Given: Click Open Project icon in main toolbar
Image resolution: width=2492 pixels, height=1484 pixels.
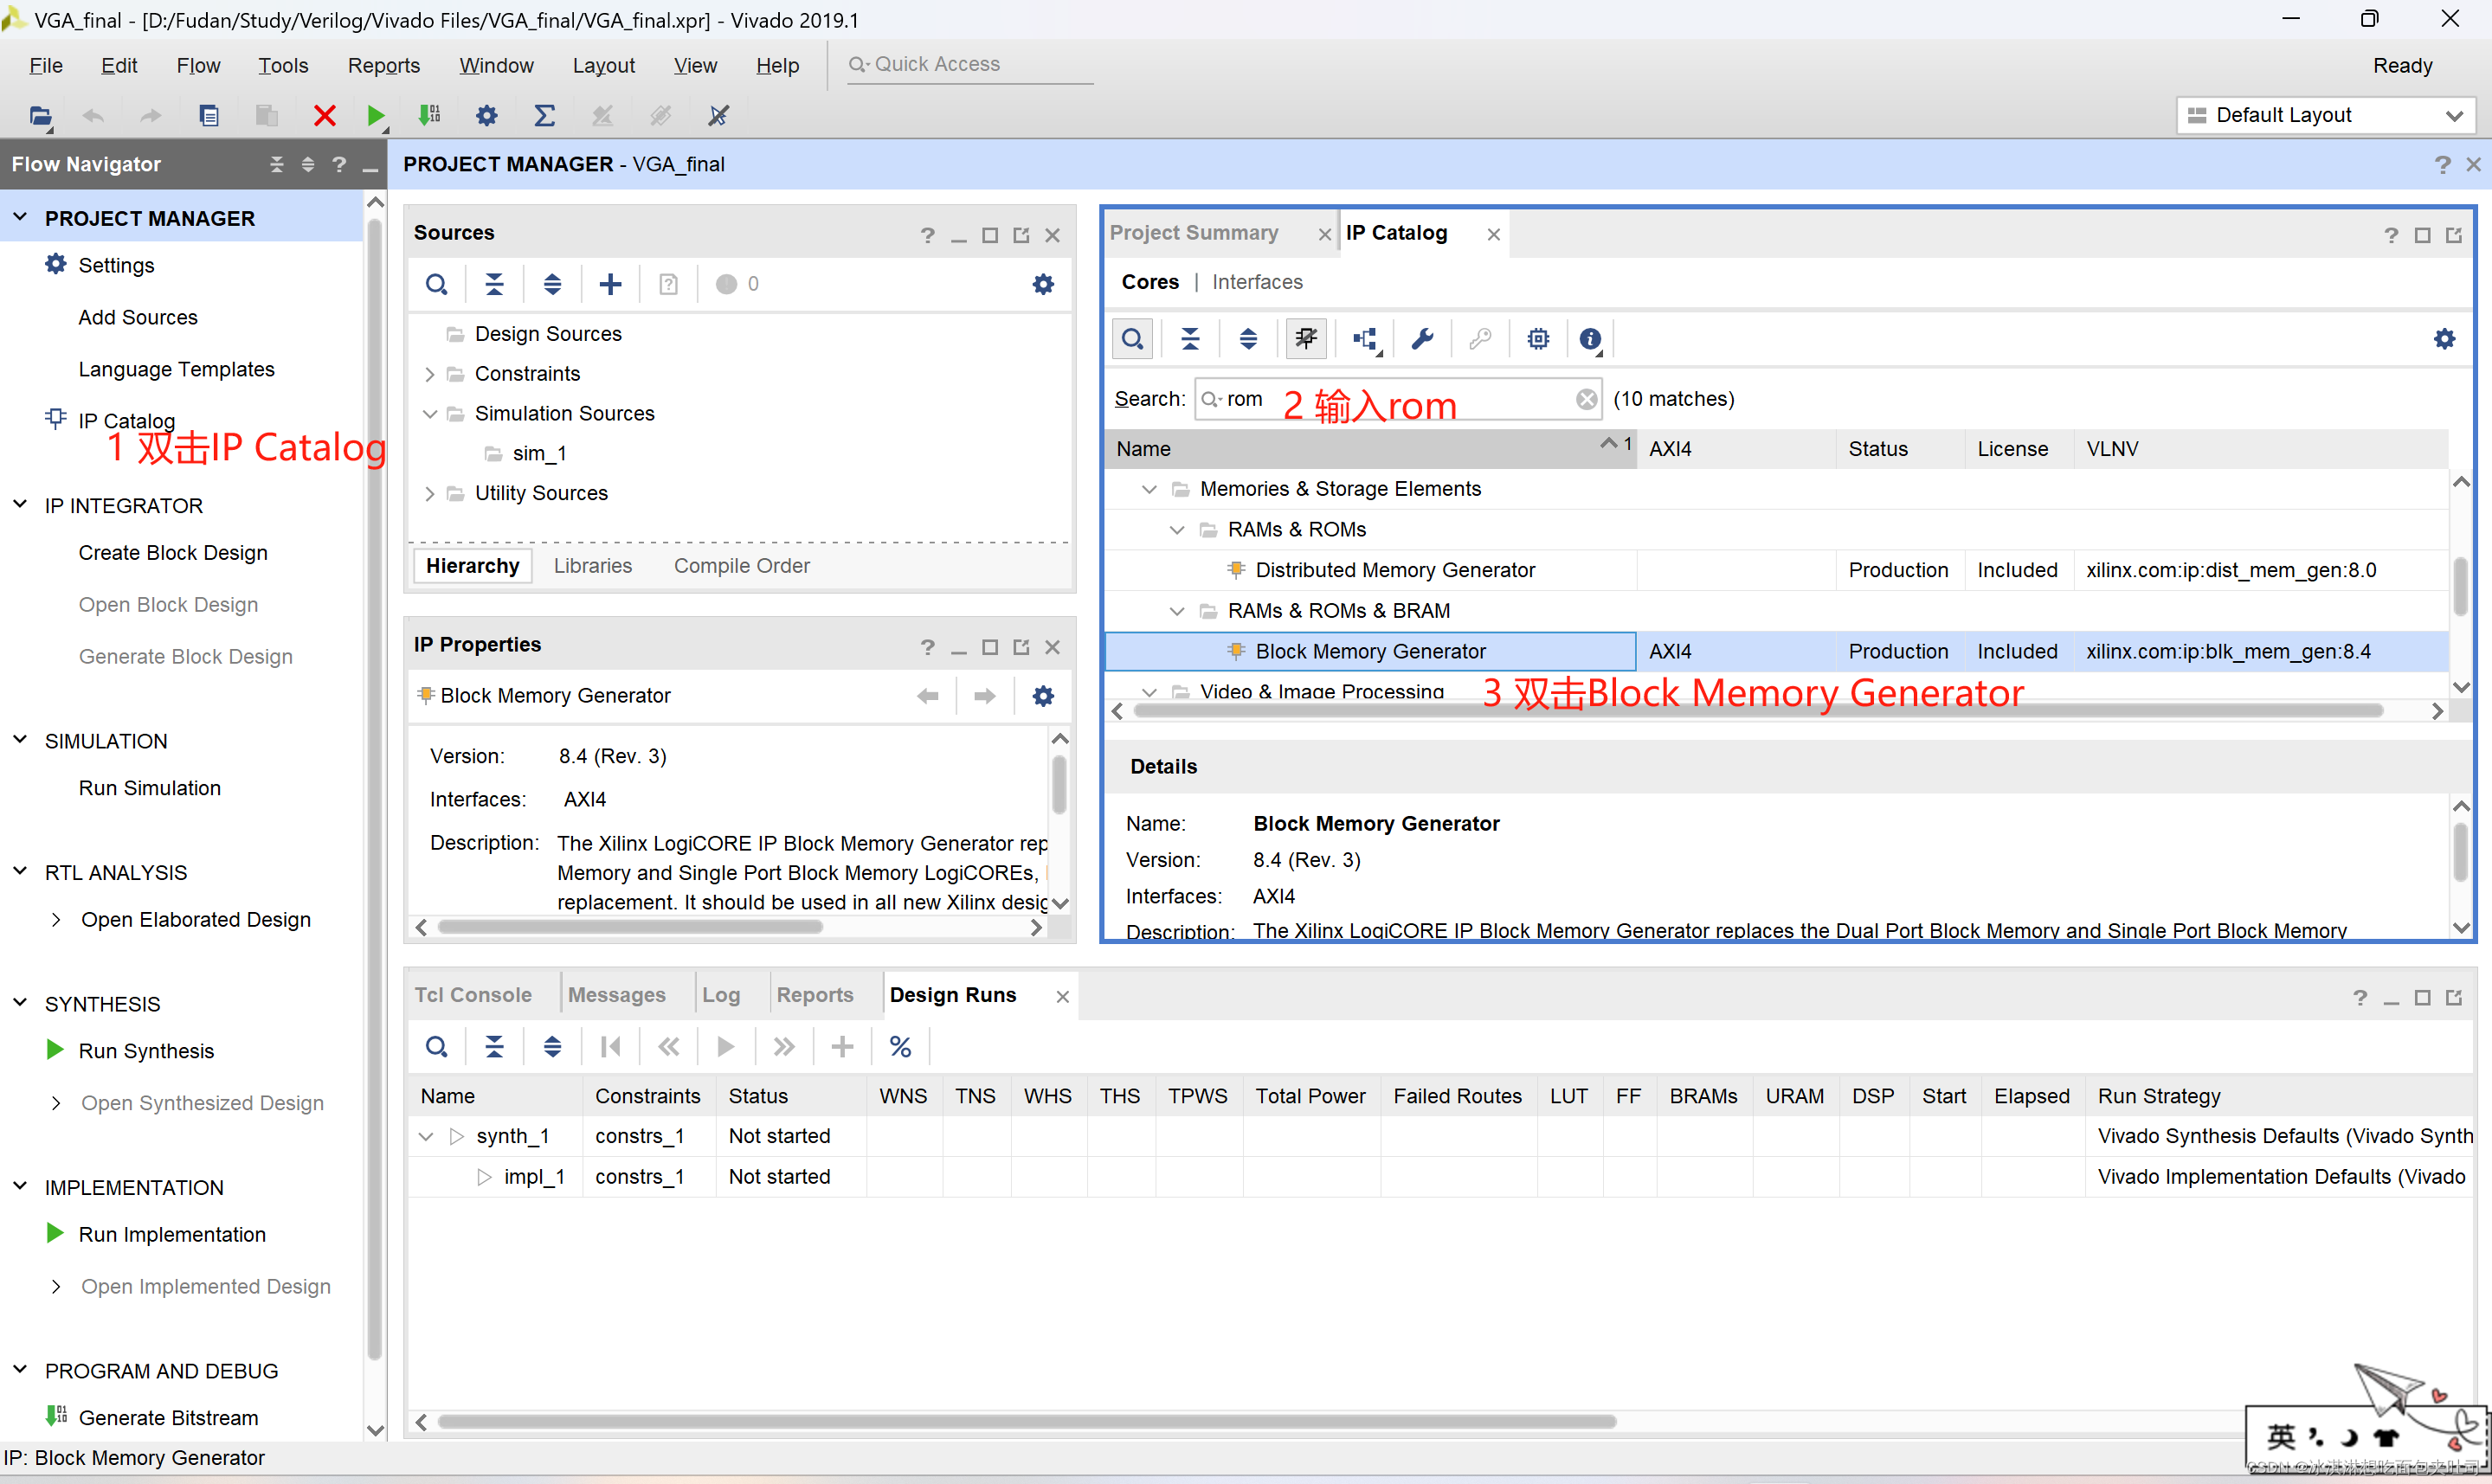Looking at the screenshot, I should coord(40,116).
